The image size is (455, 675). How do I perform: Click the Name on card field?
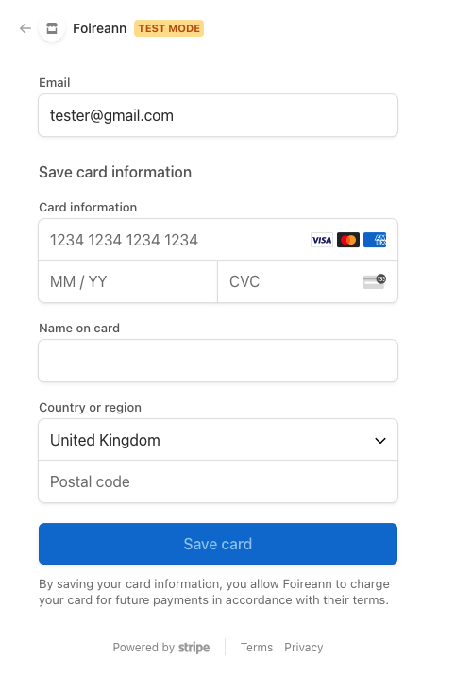[218, 361]
